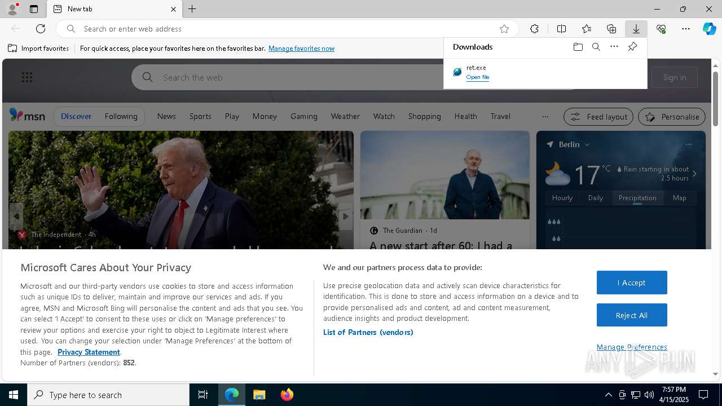Open File Explorer from taskbar
This screenshot has width=722, height=406.
[259, 395]
